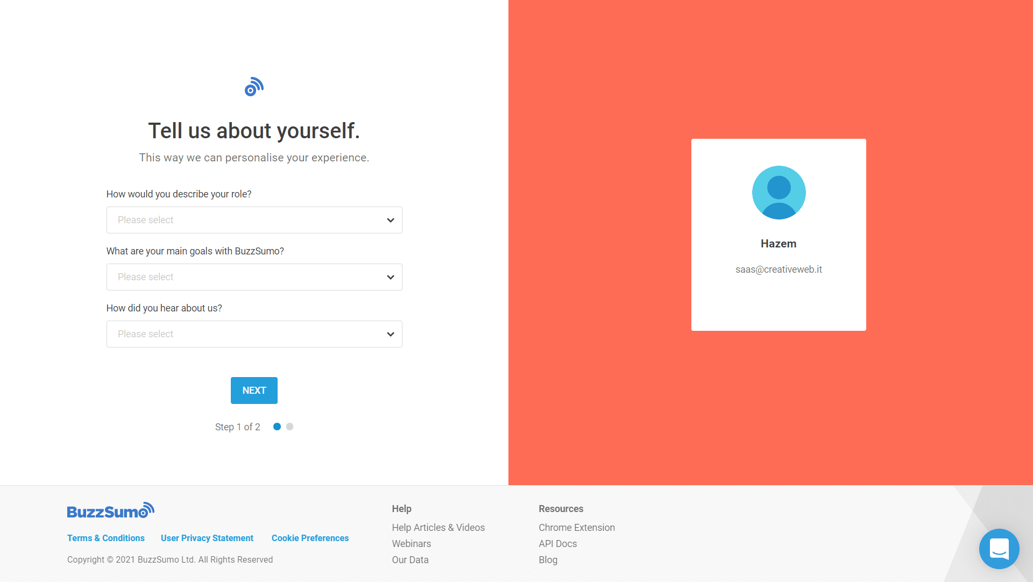
Task: Click the Hazem profile email field
Action: point(779,269)
